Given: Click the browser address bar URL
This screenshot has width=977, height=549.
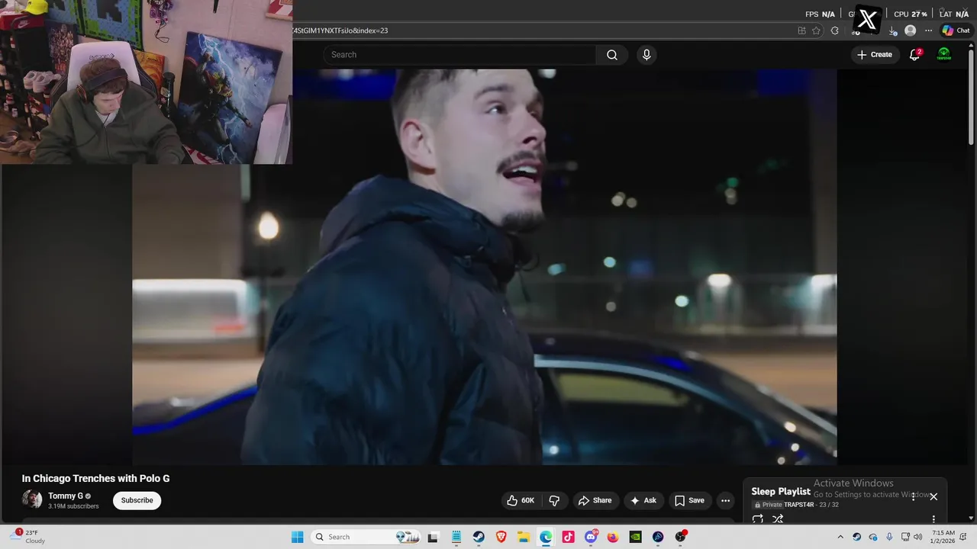Looking at the screenshot, I should [340, 30].
